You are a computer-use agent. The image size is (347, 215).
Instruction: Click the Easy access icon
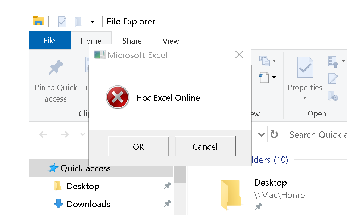point(264,77)
